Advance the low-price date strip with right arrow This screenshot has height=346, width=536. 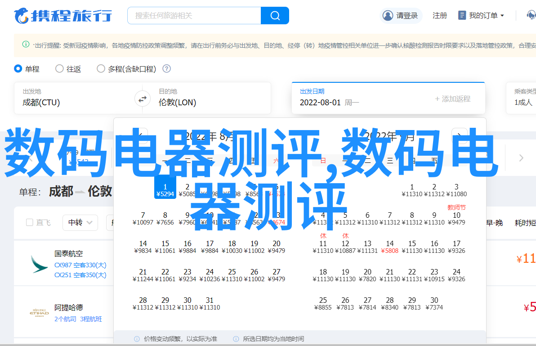coord(521,157)
